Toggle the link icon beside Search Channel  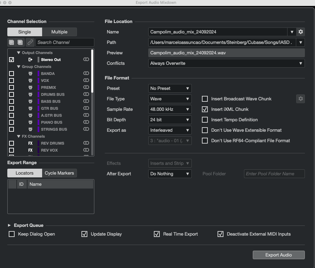30,42
